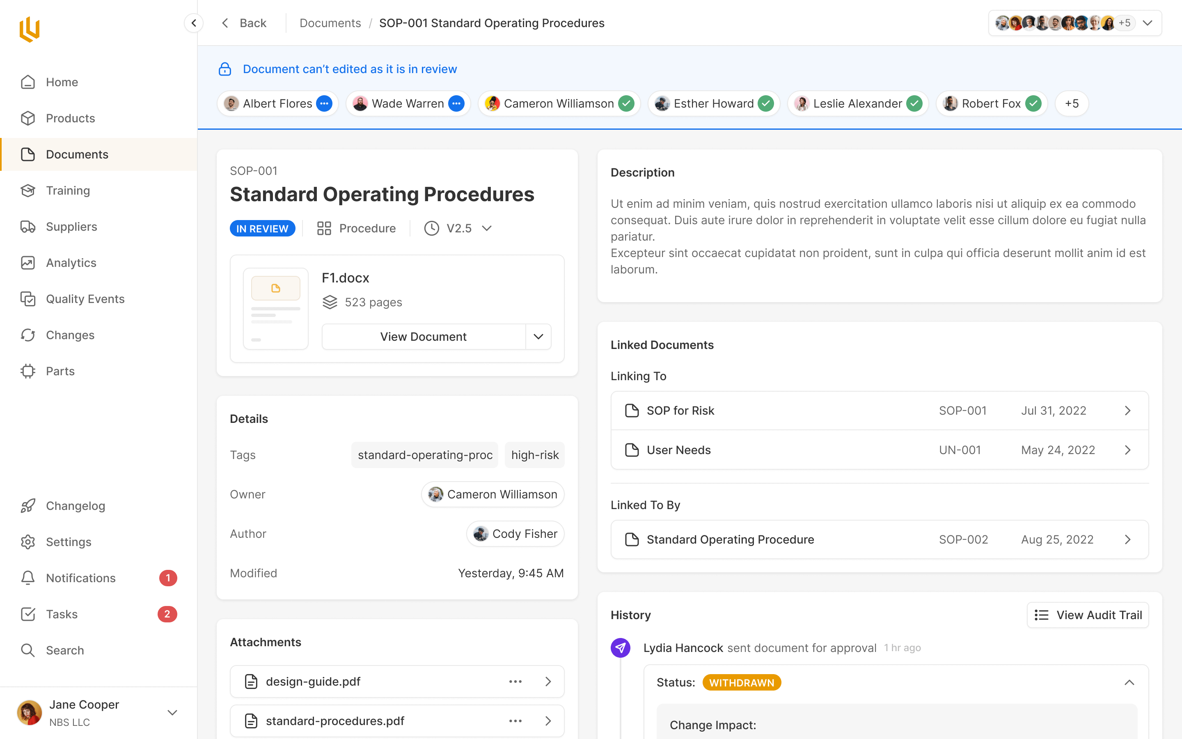Click the lock icon in the review banner

[x=224, y=69]
